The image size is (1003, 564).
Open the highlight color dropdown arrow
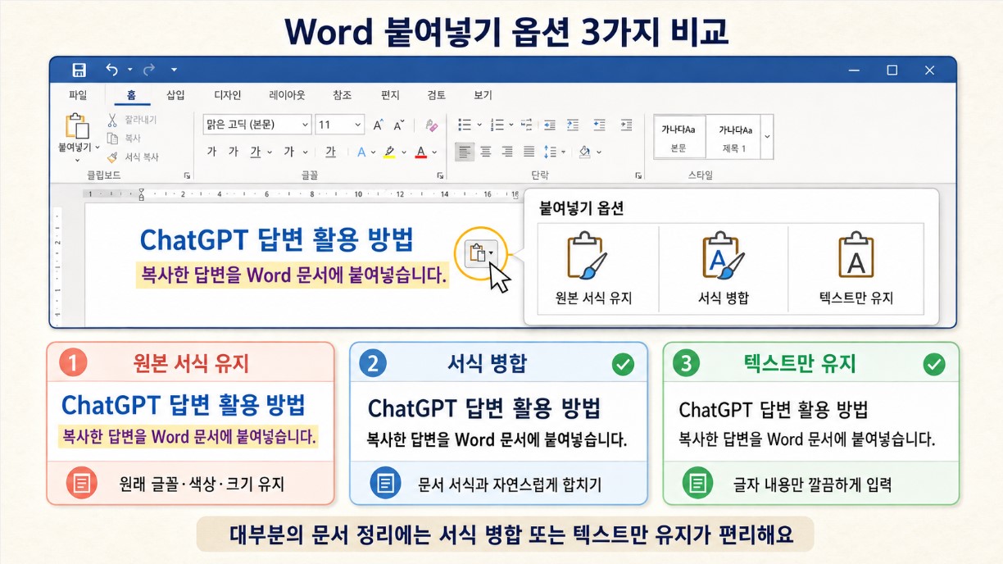(403, 152)
